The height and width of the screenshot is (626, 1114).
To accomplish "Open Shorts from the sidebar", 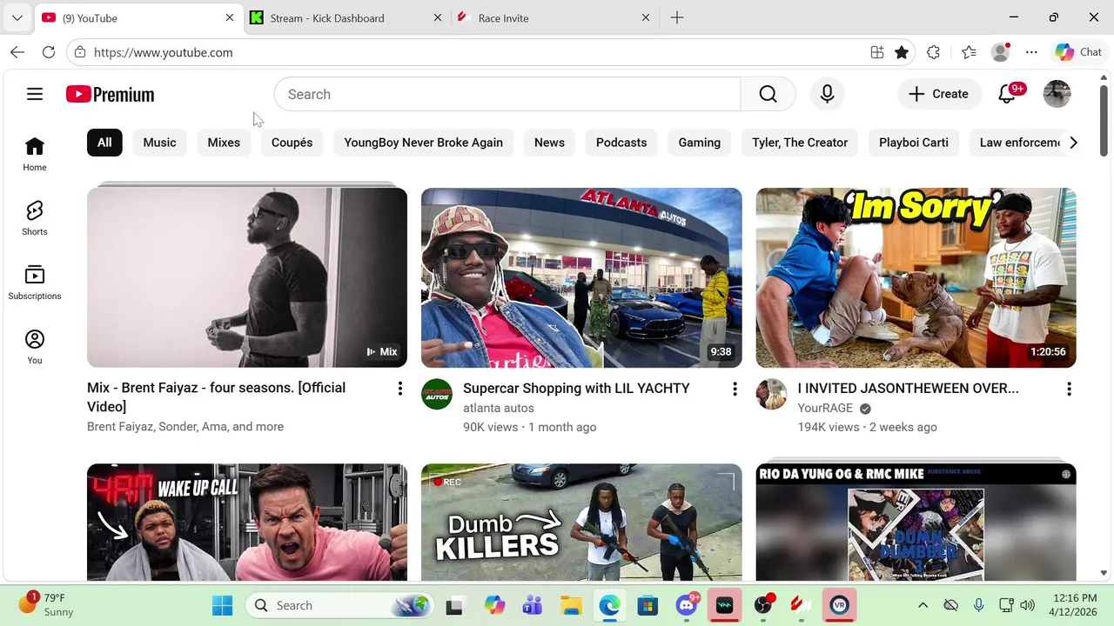I will (35, 218).
